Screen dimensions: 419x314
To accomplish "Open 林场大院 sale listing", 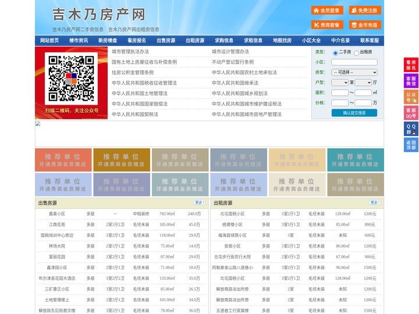I will click(x=57, y=246).
